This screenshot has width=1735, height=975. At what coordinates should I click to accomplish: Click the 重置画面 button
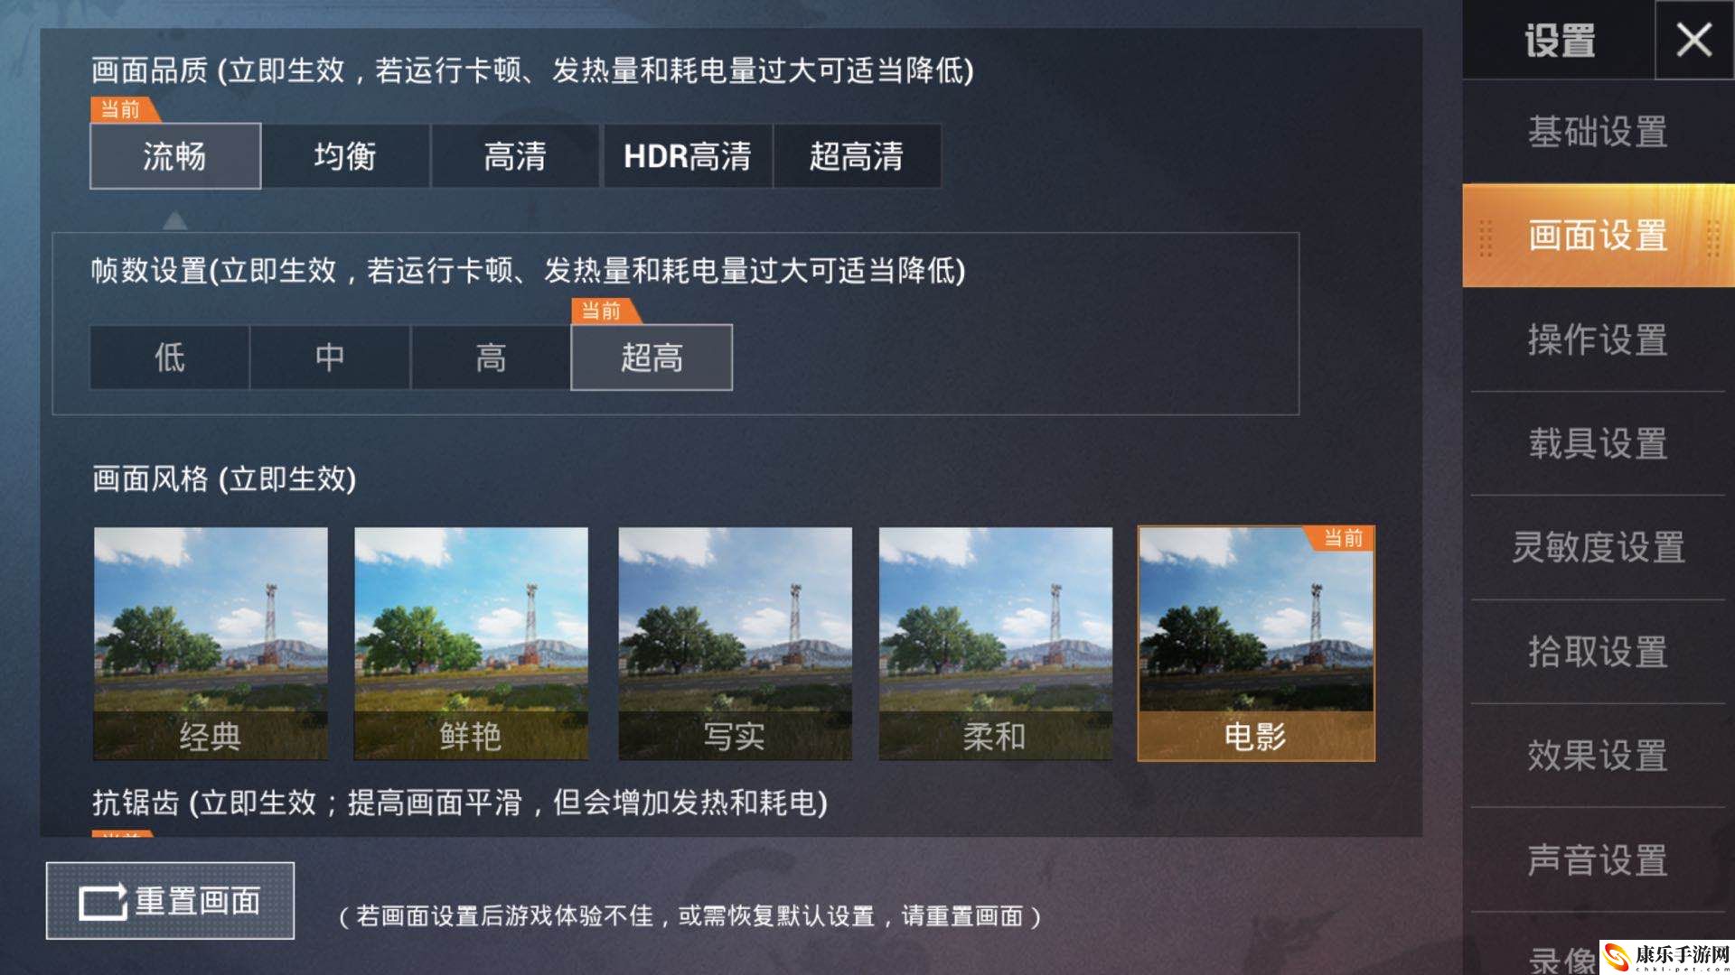click(x=170, y=901)
